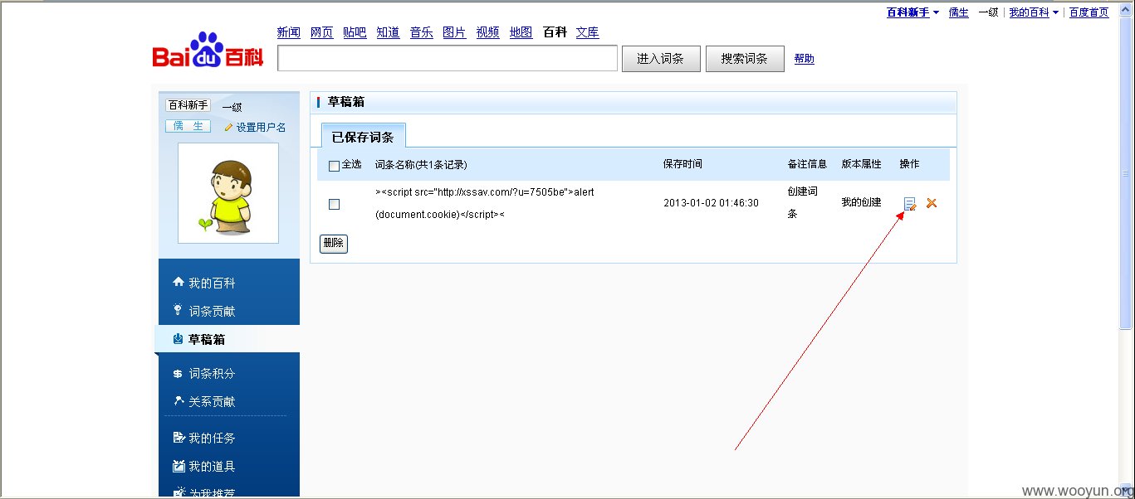Tick the 全选 select-all checkbox
The width and height of the screenshot is (1135, 499).
click(334, 166)
